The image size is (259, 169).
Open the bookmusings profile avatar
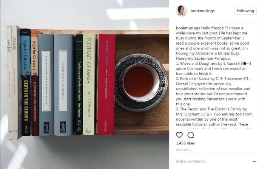coord(182,11)
